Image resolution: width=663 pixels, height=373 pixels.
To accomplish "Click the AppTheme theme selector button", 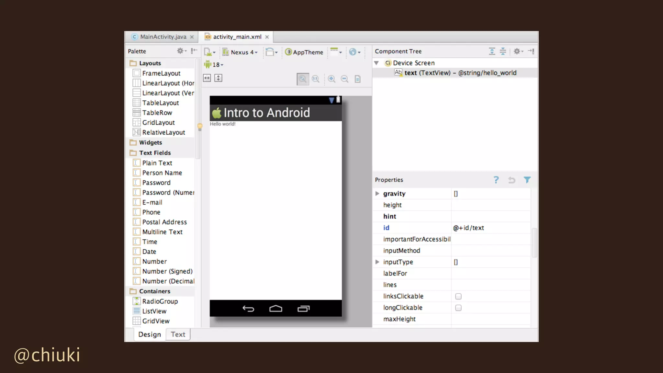I will pyautogui.click(x=304, y=52).
